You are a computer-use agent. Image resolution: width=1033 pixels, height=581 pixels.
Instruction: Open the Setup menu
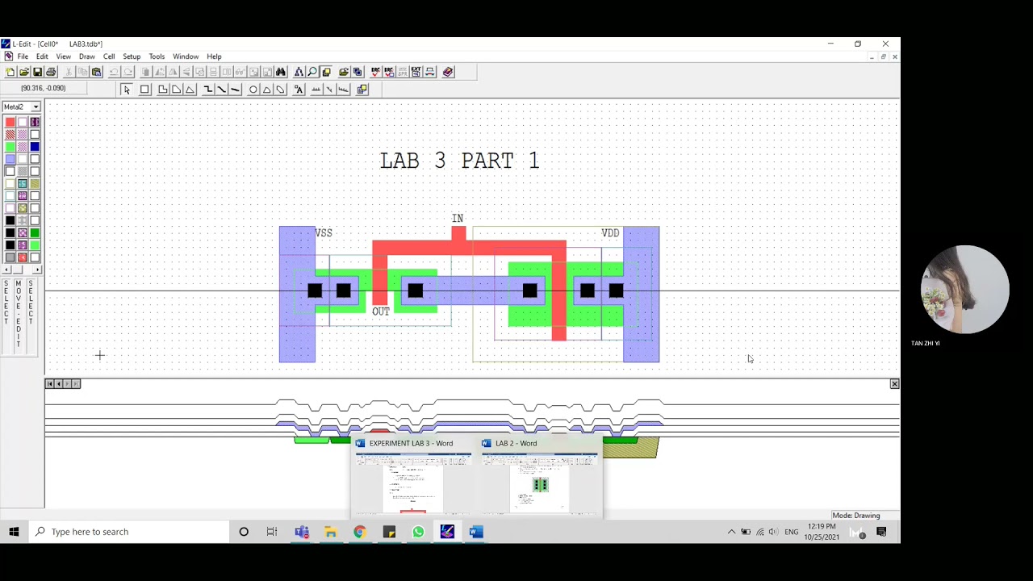pos(132,56)
